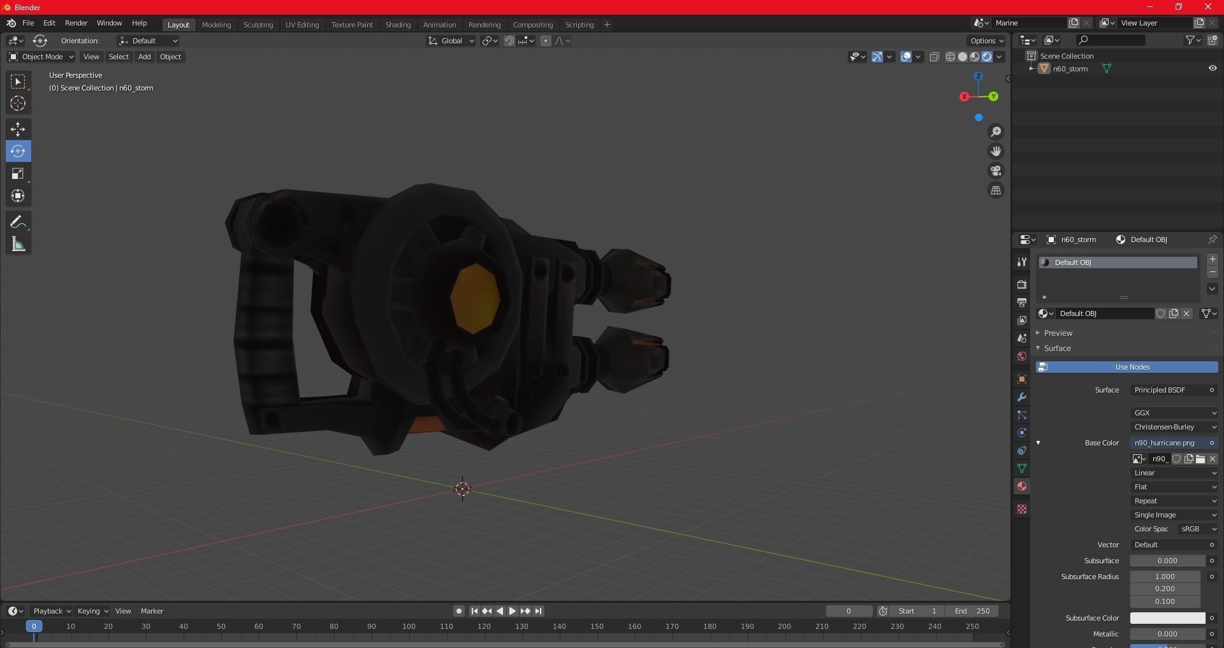The width and height of the screenshot is (1224, 648).
Task: Open the Orientation Default dropdown
Action: [x=148, y=41]
